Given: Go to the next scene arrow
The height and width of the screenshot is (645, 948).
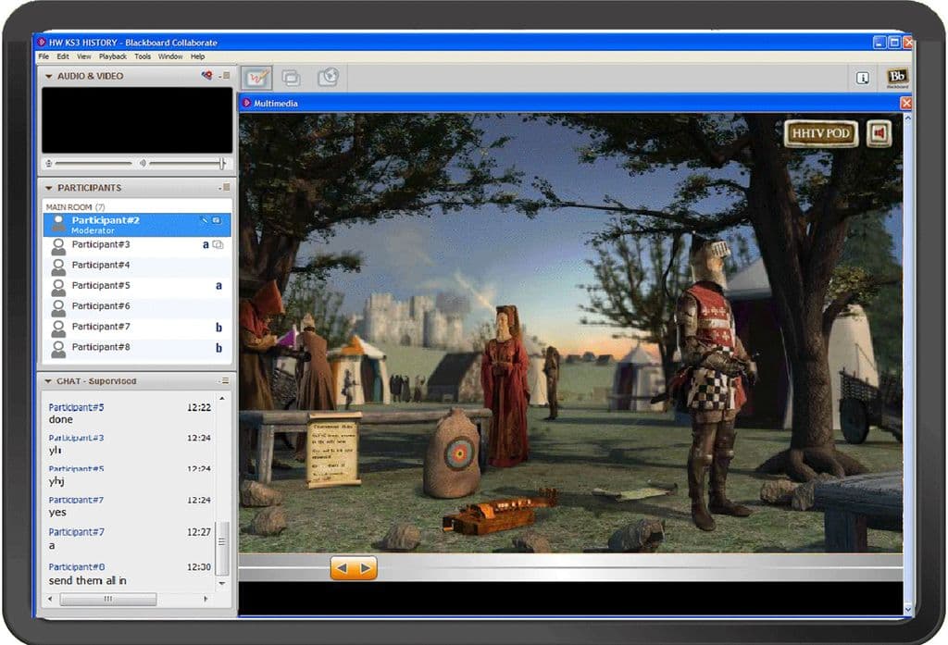Looking at the screenshot, I should pyautogui.click(x=365, y=568).
